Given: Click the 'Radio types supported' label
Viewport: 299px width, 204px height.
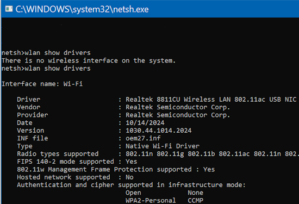Looking at the screenshot, I should (x=58, y=154).
